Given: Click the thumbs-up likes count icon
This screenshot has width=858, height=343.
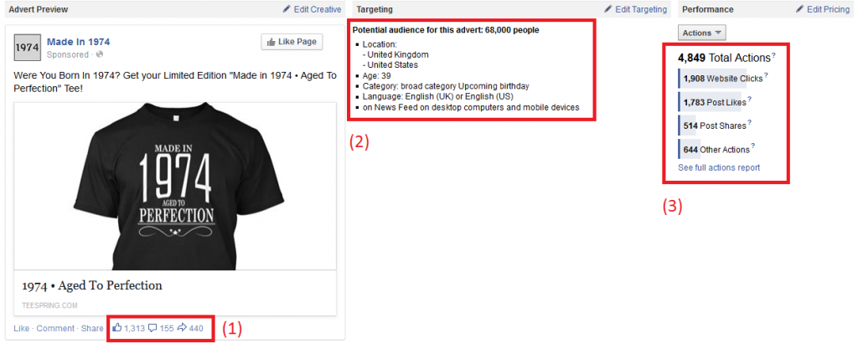Looking at the screenshot, I should [x=117, y=328].
